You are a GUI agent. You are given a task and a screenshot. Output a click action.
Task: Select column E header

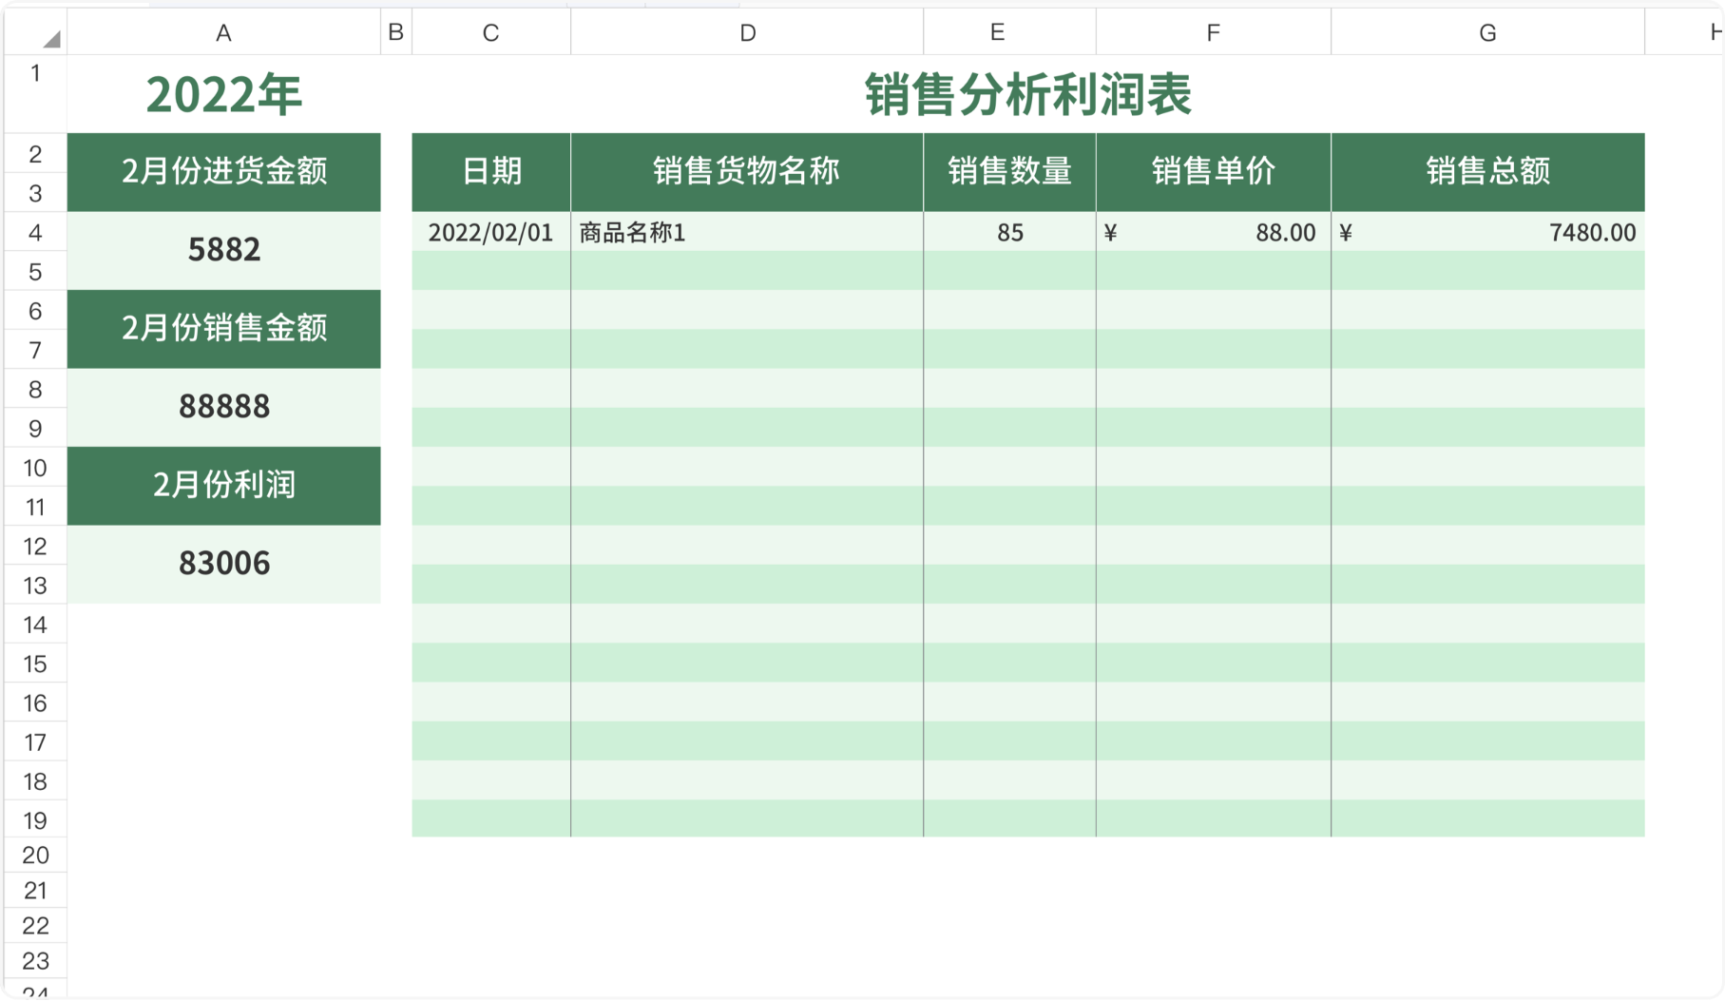pyautogui.click(x=1009, y=32)
